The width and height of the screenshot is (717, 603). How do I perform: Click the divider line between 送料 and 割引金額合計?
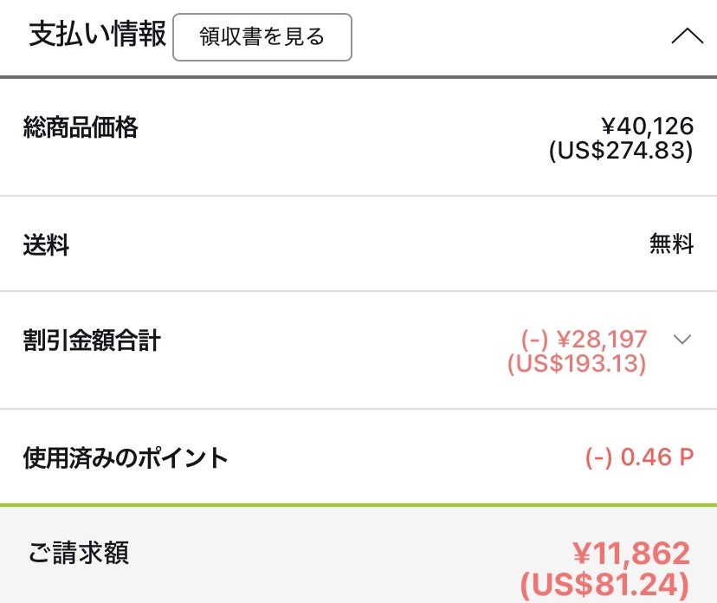pos(358,291)
